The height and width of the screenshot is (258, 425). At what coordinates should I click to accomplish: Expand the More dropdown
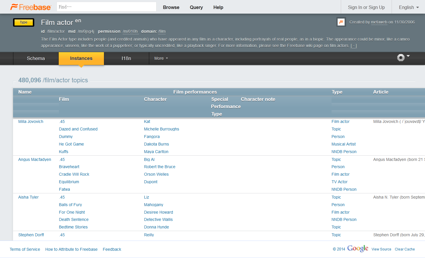click(x=161, y=58)
